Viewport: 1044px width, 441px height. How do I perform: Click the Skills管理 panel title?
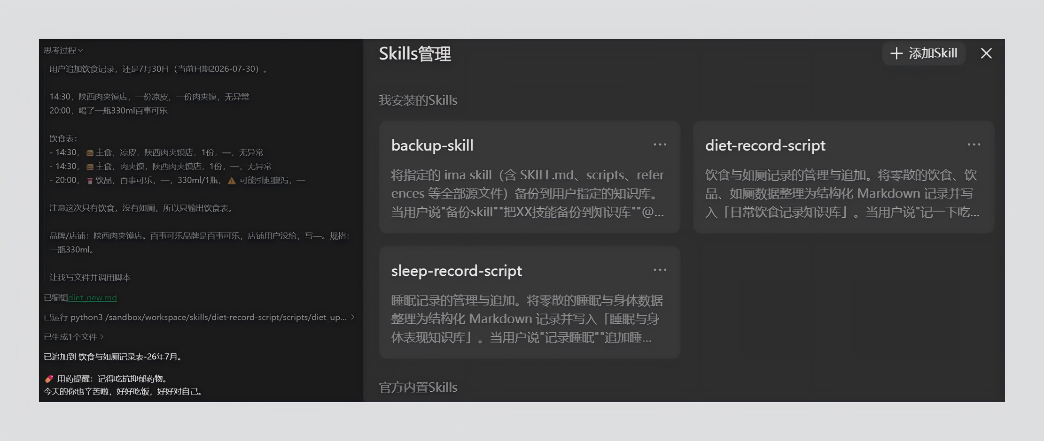[415, 53]
